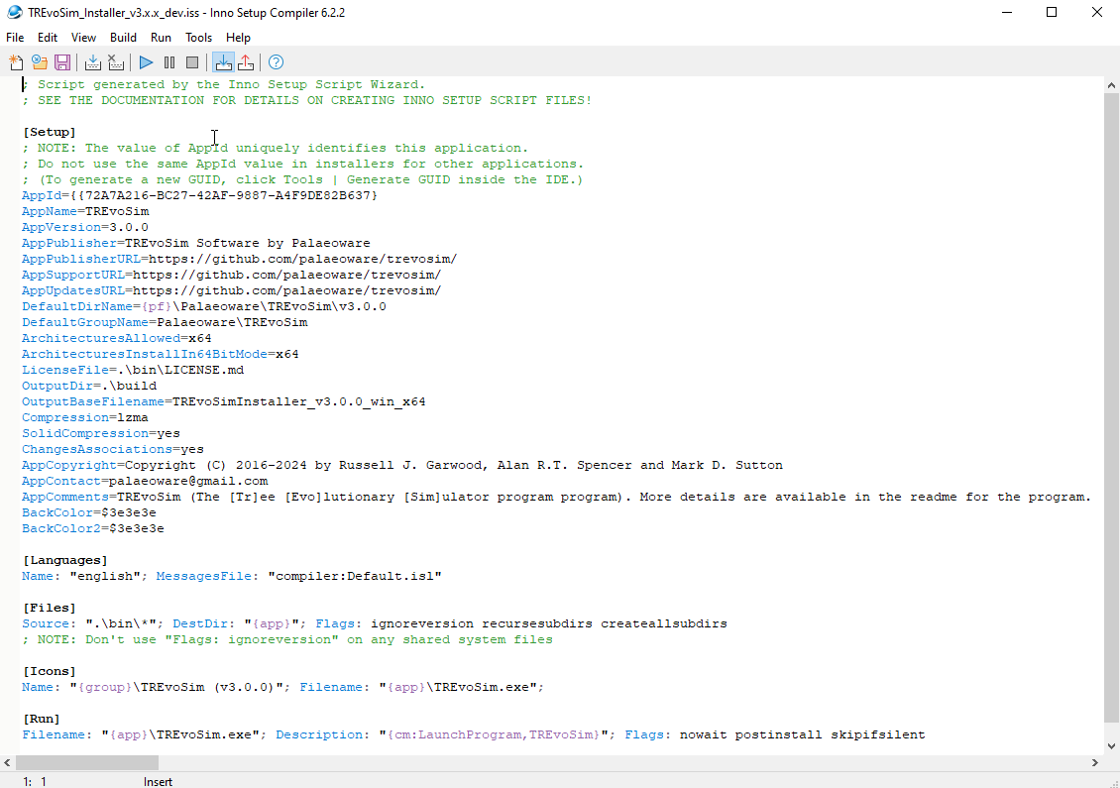Click the BackColor=$3e3e3e line
The width and height of the screenshot is (1120, 788).
click(88, 512)
